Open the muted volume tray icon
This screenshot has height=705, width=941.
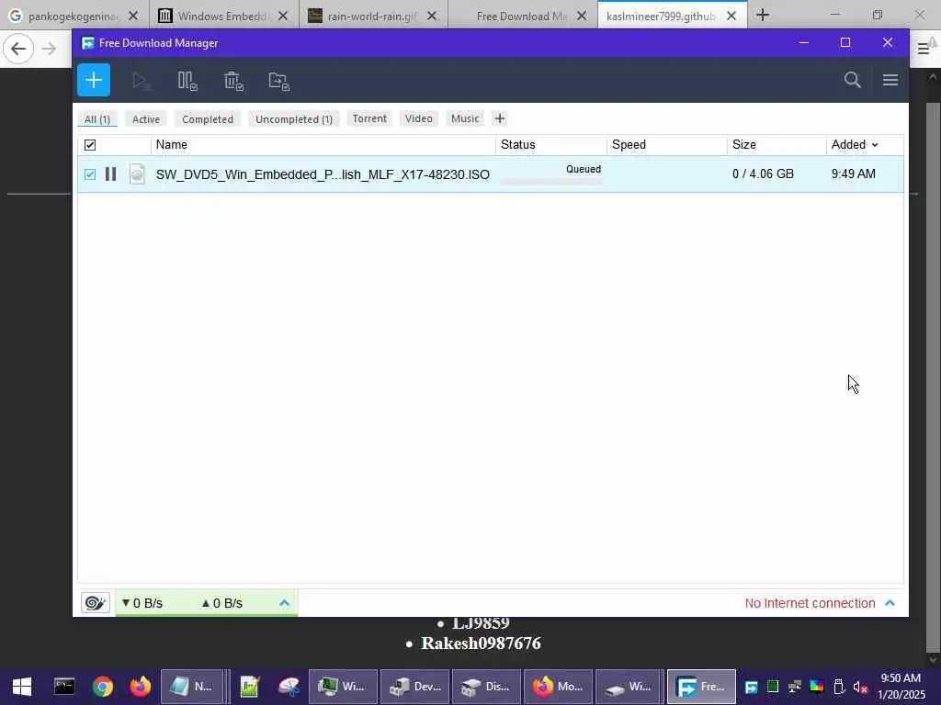[x=860, y=687]
